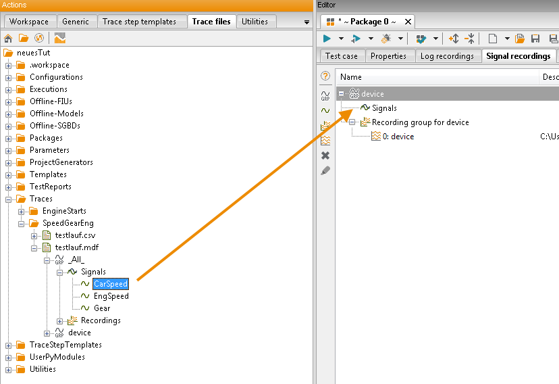Viewport: 559px width, 384px height.
Task: Expand the EngineStarts folder
Action: click(x=21, y=212)
